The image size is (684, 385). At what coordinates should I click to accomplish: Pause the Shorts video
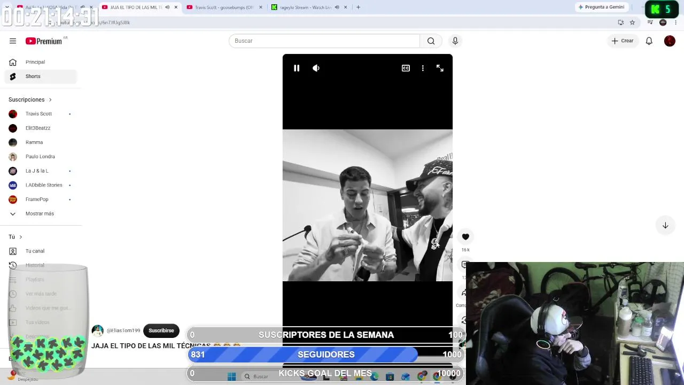pyautogui.click(x=297, y=68)
